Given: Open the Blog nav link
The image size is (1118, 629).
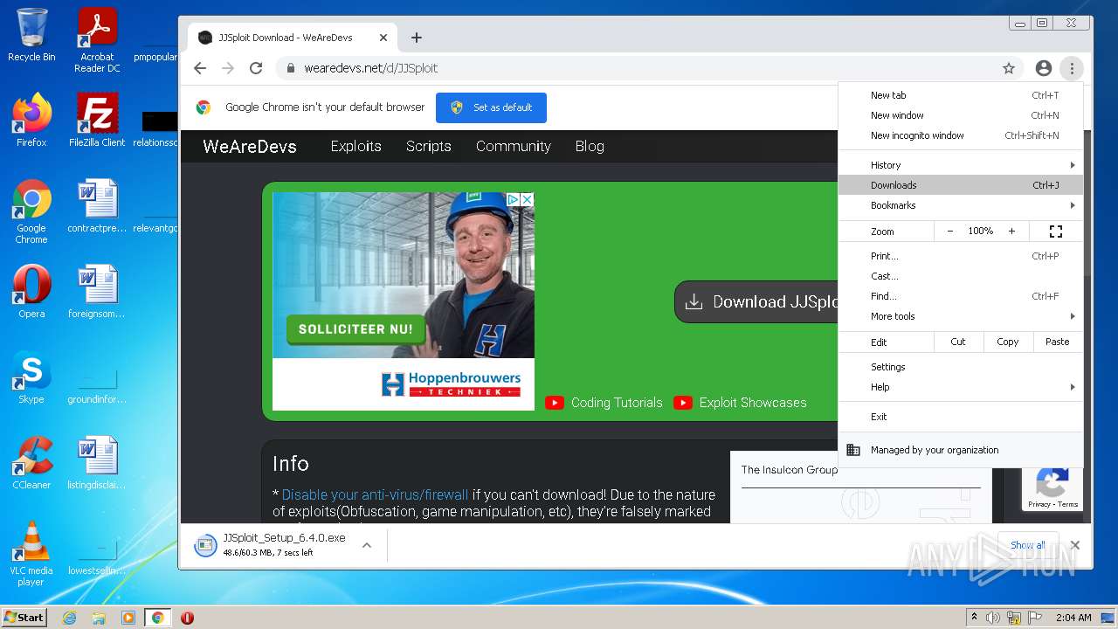Looking at the screenshot, I should (x=590, y=146).
